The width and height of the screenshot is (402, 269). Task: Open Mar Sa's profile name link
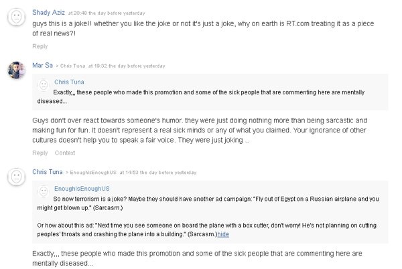click(42, 65)
